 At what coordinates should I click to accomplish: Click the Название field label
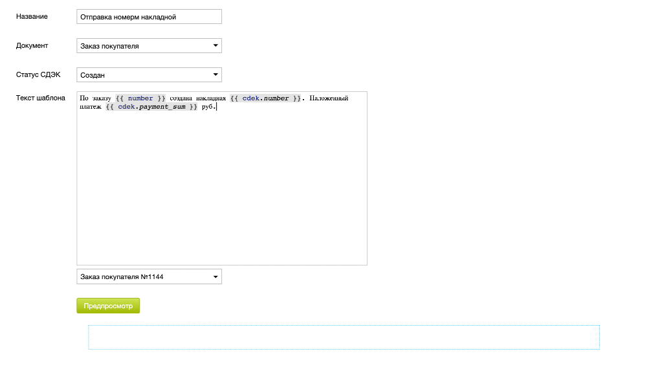[x=32, y=16]
